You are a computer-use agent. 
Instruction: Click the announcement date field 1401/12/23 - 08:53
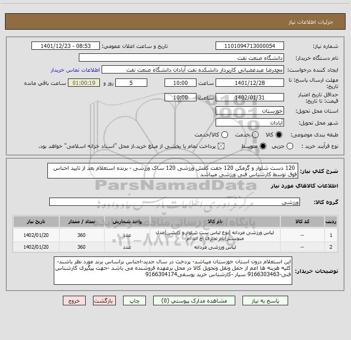click(x=66, y=46)
